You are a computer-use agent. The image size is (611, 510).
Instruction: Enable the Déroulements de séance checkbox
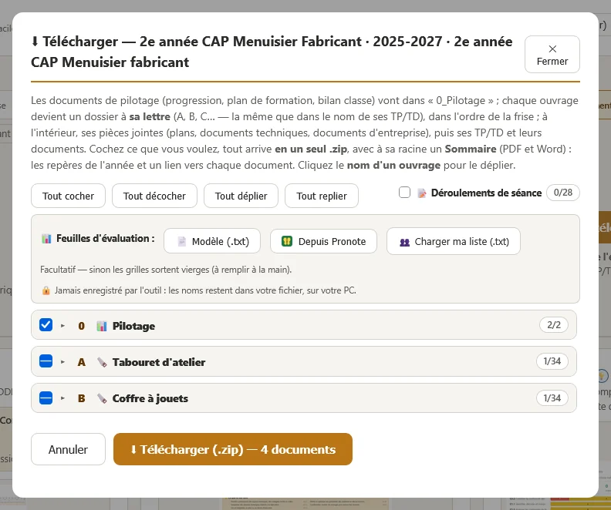(x=404, y=193)
